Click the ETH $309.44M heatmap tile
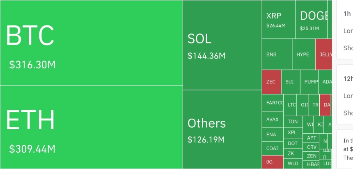 91,127
